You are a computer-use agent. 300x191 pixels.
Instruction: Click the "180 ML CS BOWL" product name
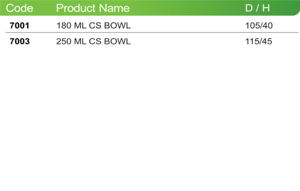(x=94, y=25)
